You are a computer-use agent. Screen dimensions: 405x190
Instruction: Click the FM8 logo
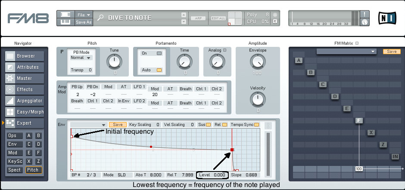(28, 18)
